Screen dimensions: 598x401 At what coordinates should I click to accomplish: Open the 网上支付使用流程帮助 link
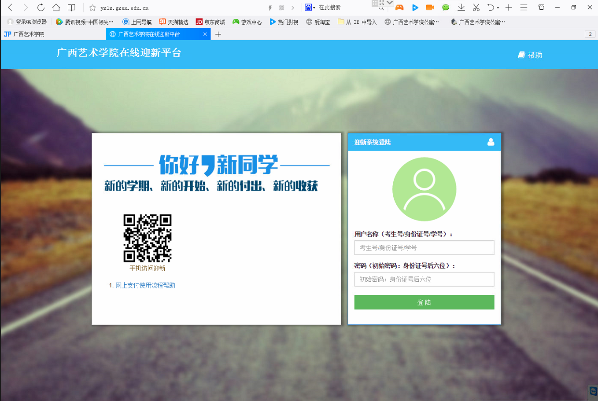pyautogui.click(x=145, y=285)
